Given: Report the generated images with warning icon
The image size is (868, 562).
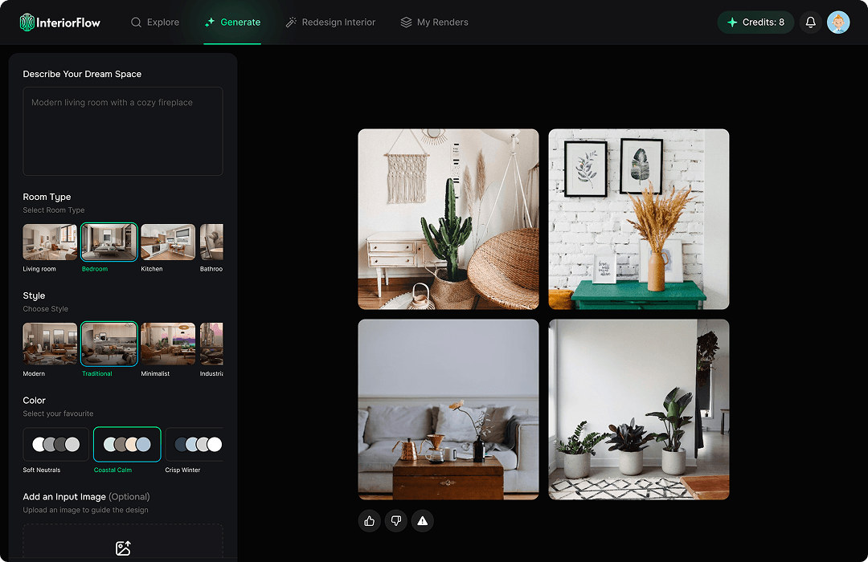Looking at the screenshot, I should (x=422, y=521).
